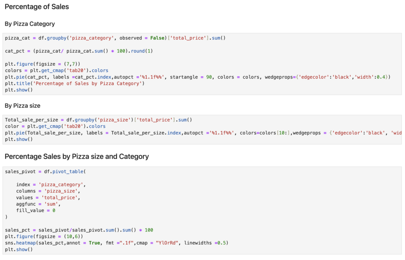Place cursor on the pizza_cat groupby line
This screenshot has width=405, height=260.
[115, 38]
